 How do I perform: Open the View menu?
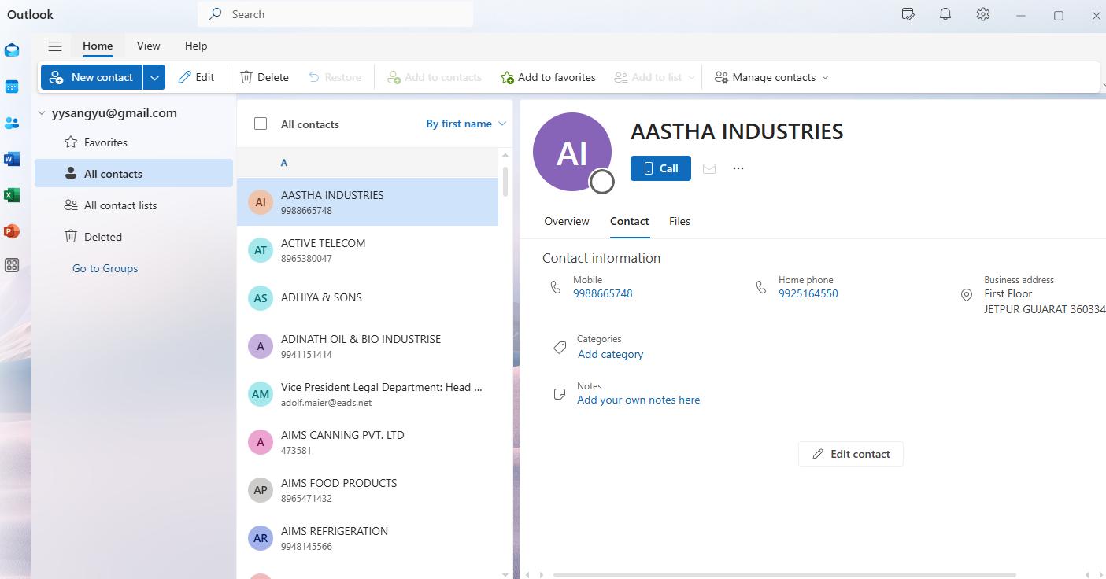[x=148, y=46]
